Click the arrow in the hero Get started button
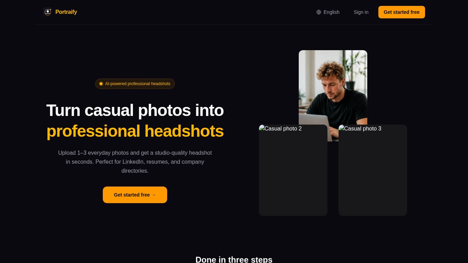Image resolution: width=468 pixels, height=263 pixels. pyautogui.click(x=153, y=195)
